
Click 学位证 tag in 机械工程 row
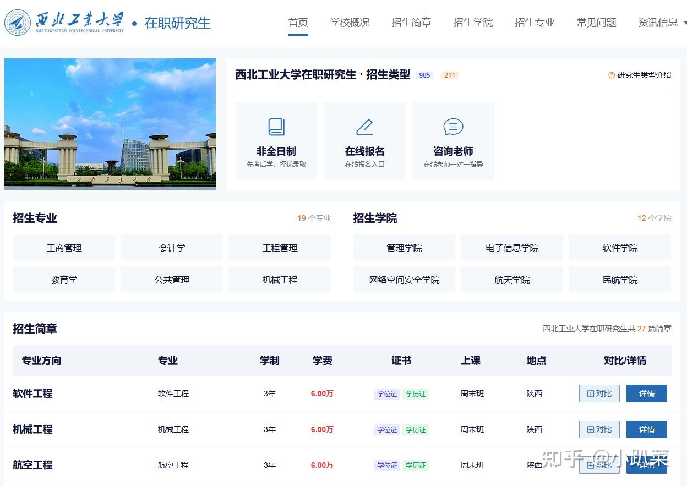tap(387, 430)
